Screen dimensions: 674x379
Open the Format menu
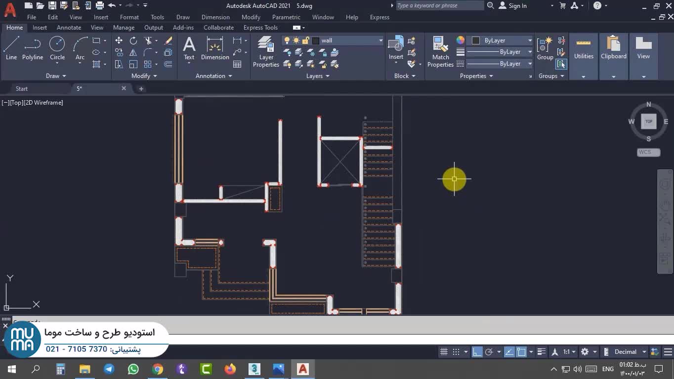tap(129, 17)
